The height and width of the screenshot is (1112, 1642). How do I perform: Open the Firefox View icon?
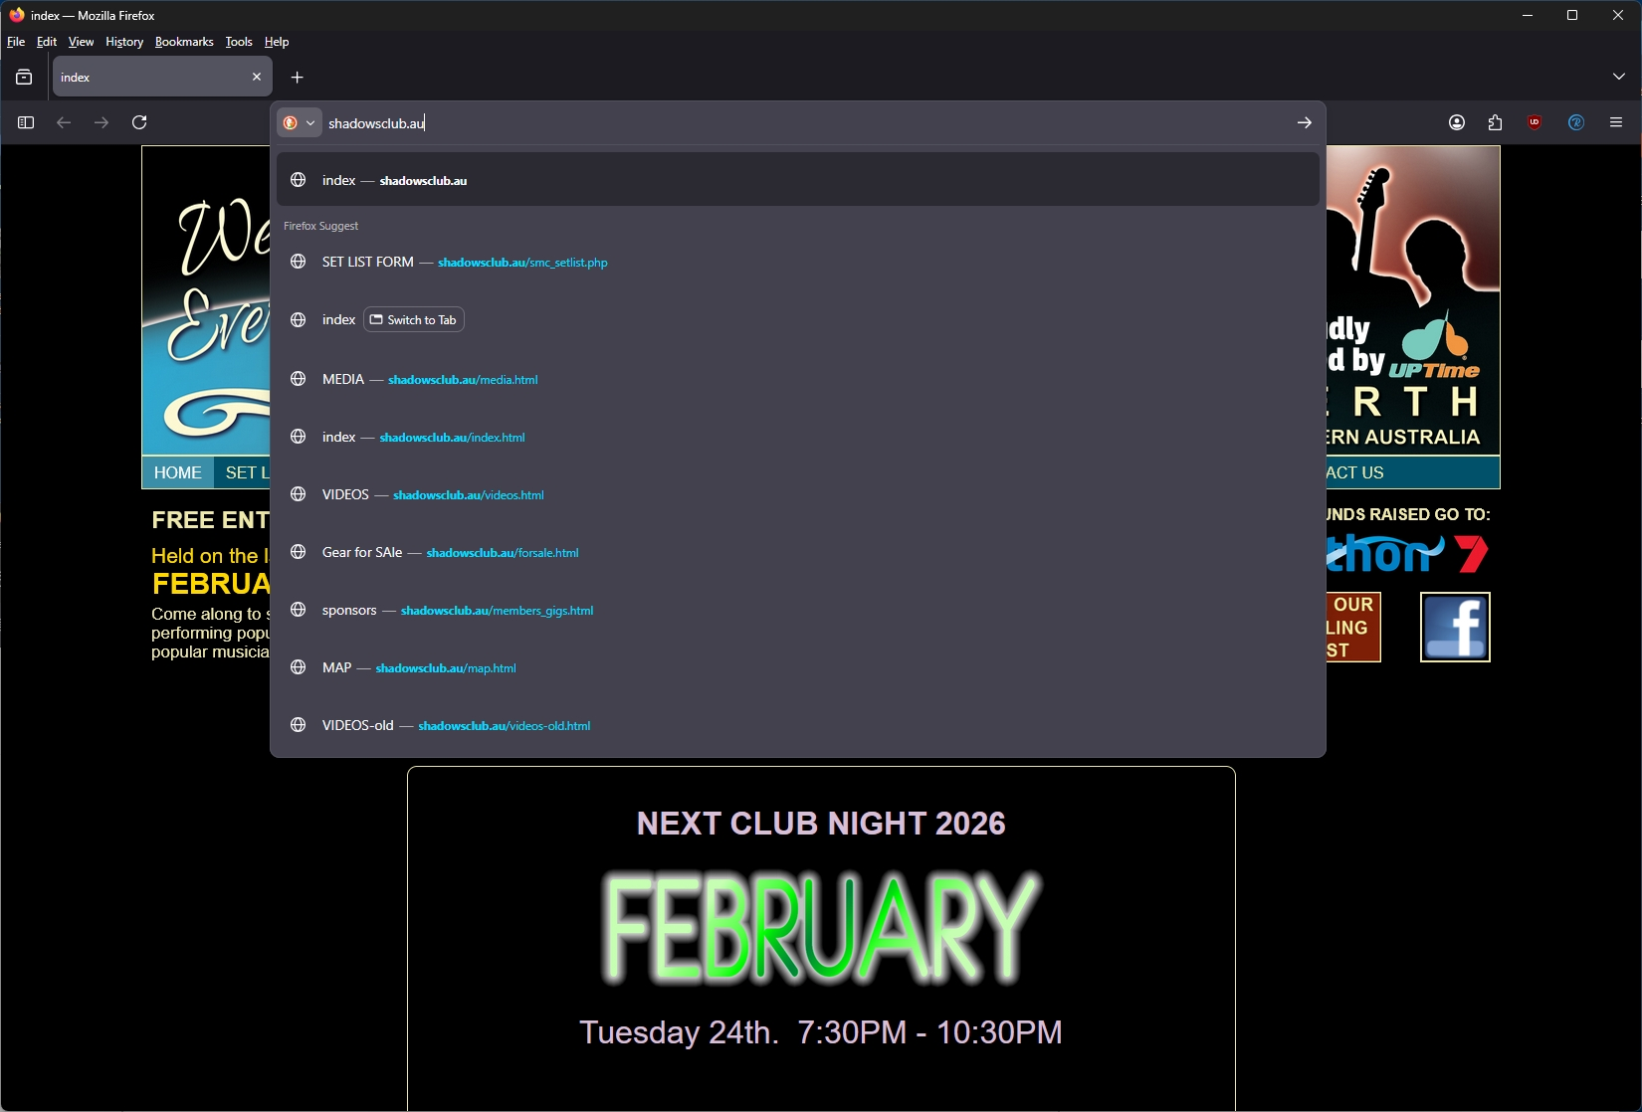(x=24, y=78)
